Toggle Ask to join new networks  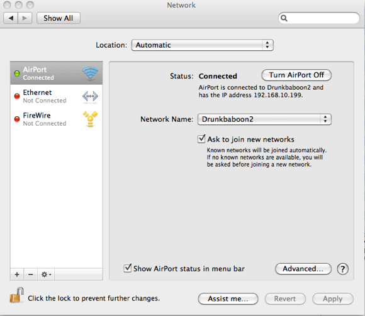pyautogui.click(x=201, y=139)
